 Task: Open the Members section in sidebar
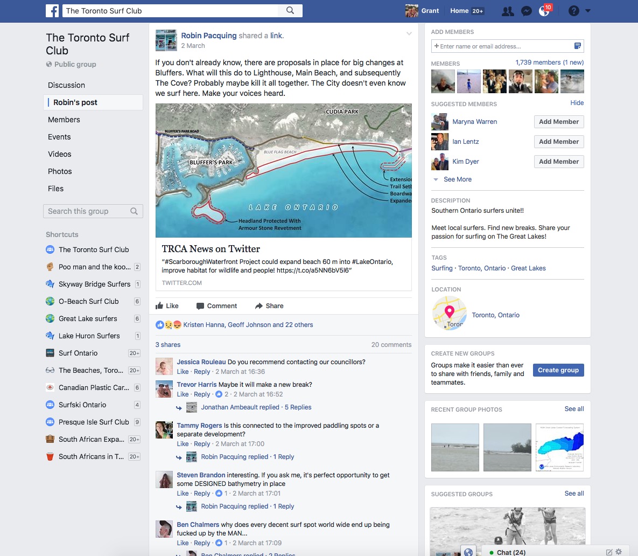tap(64, 120)
